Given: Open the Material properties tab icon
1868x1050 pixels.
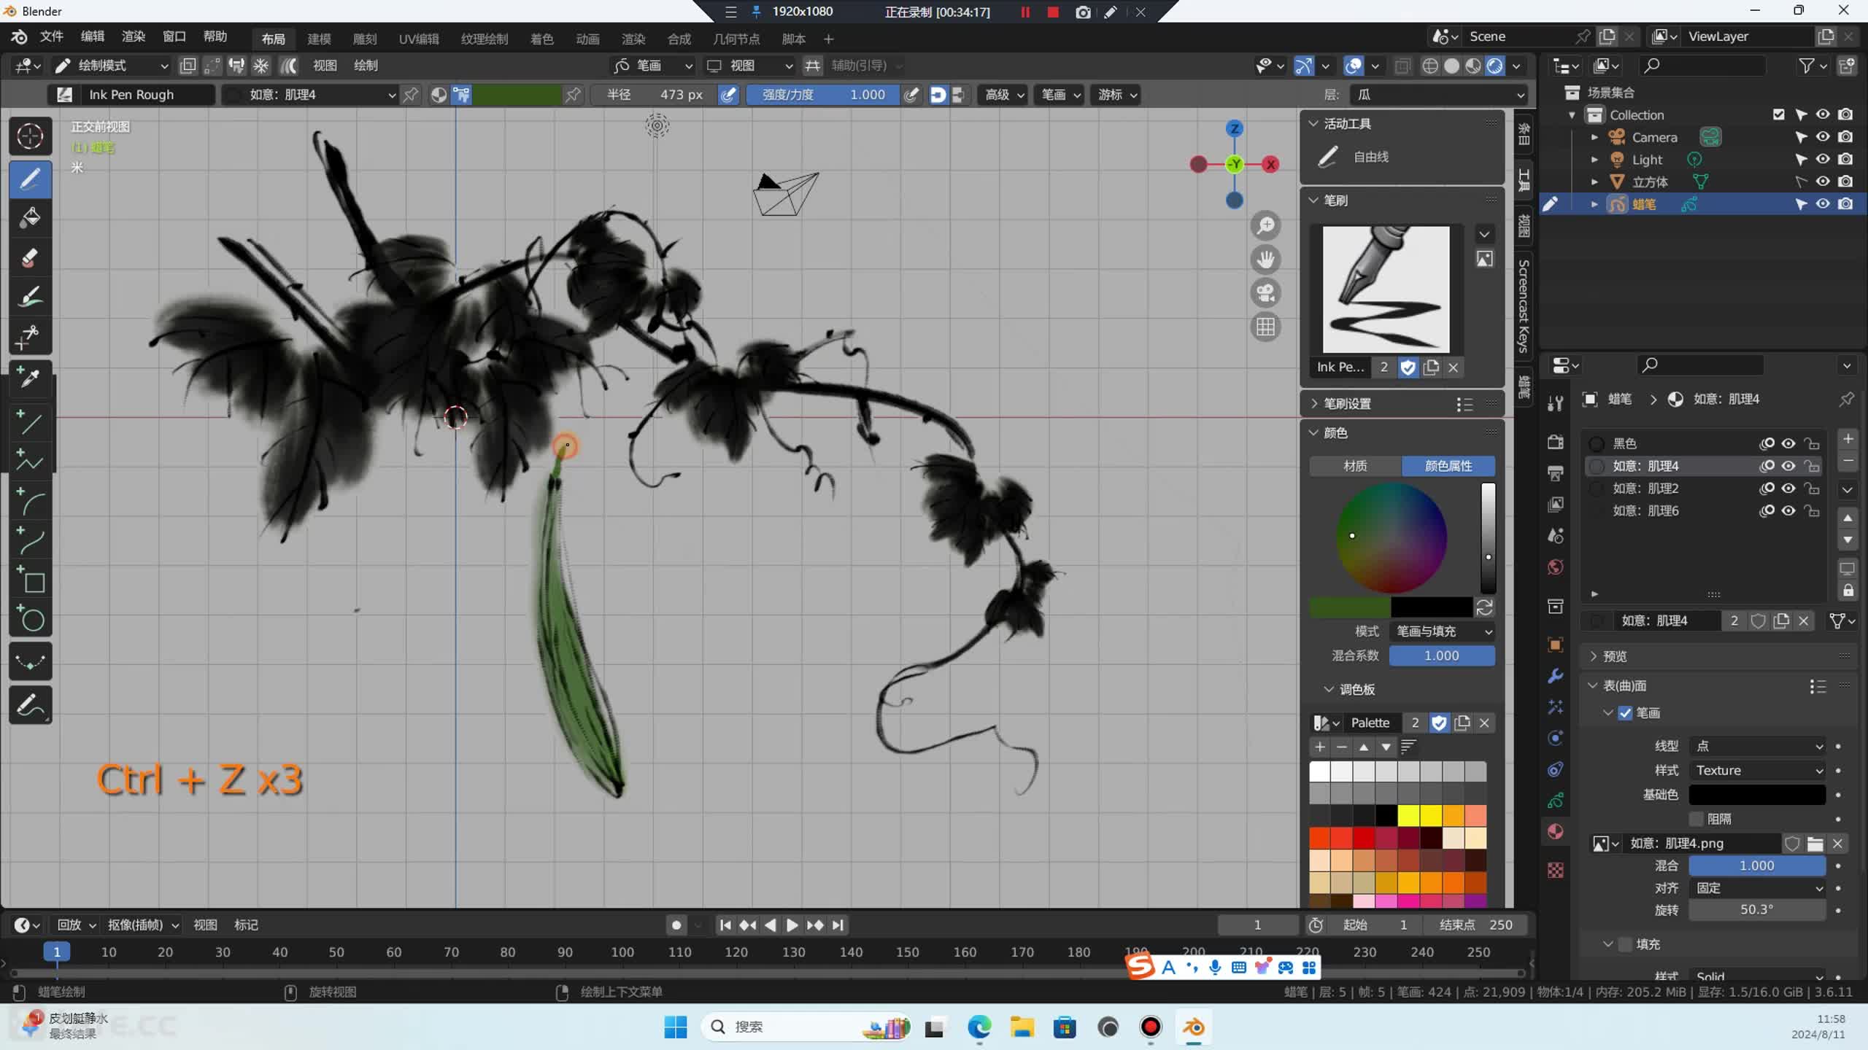Looking at the screenshot, I should 1556,832.
